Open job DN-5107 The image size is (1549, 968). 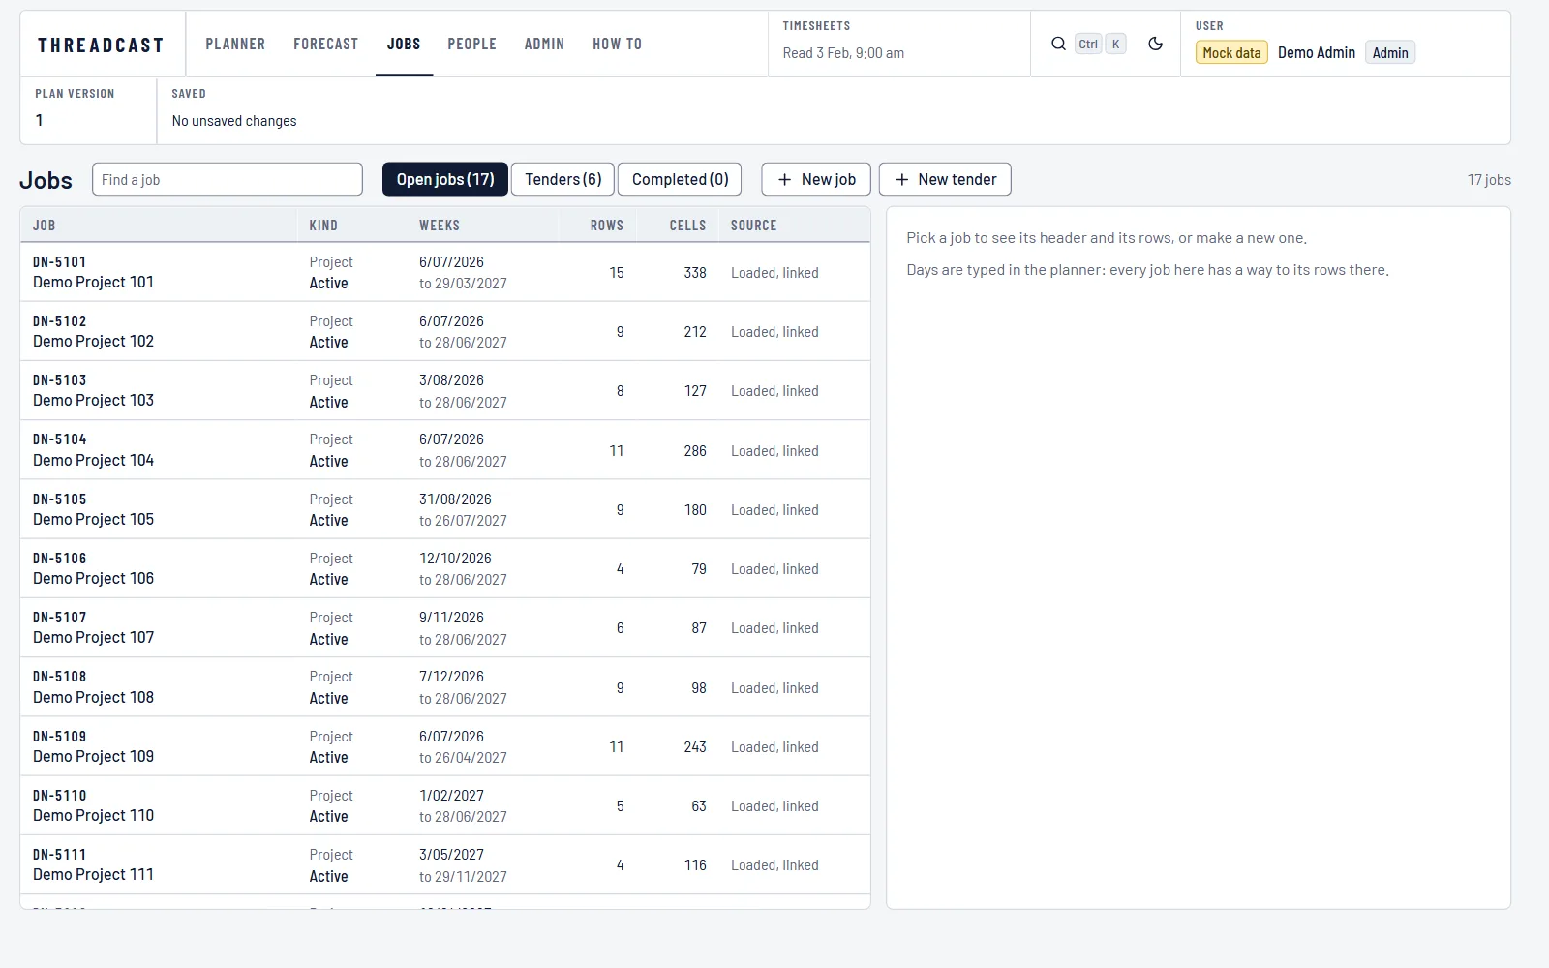click(445, 627)
